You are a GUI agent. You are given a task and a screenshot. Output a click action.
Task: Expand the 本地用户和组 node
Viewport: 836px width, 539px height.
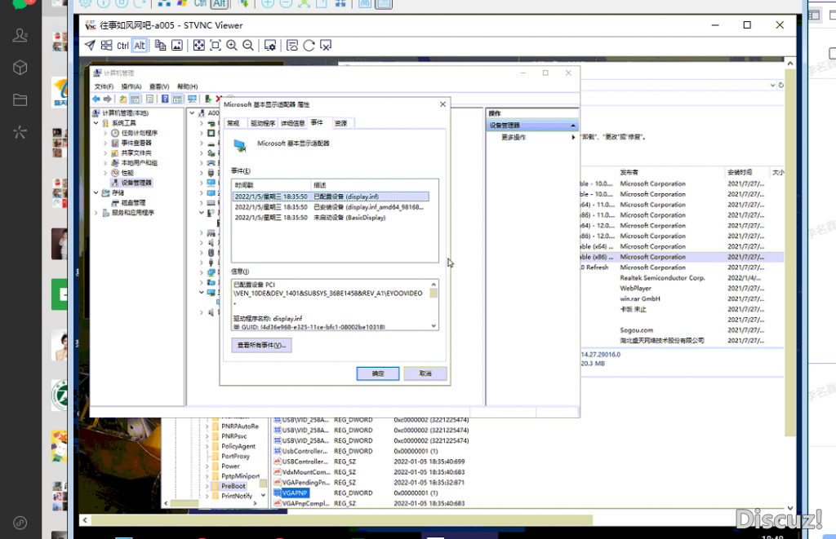point(105,163)
